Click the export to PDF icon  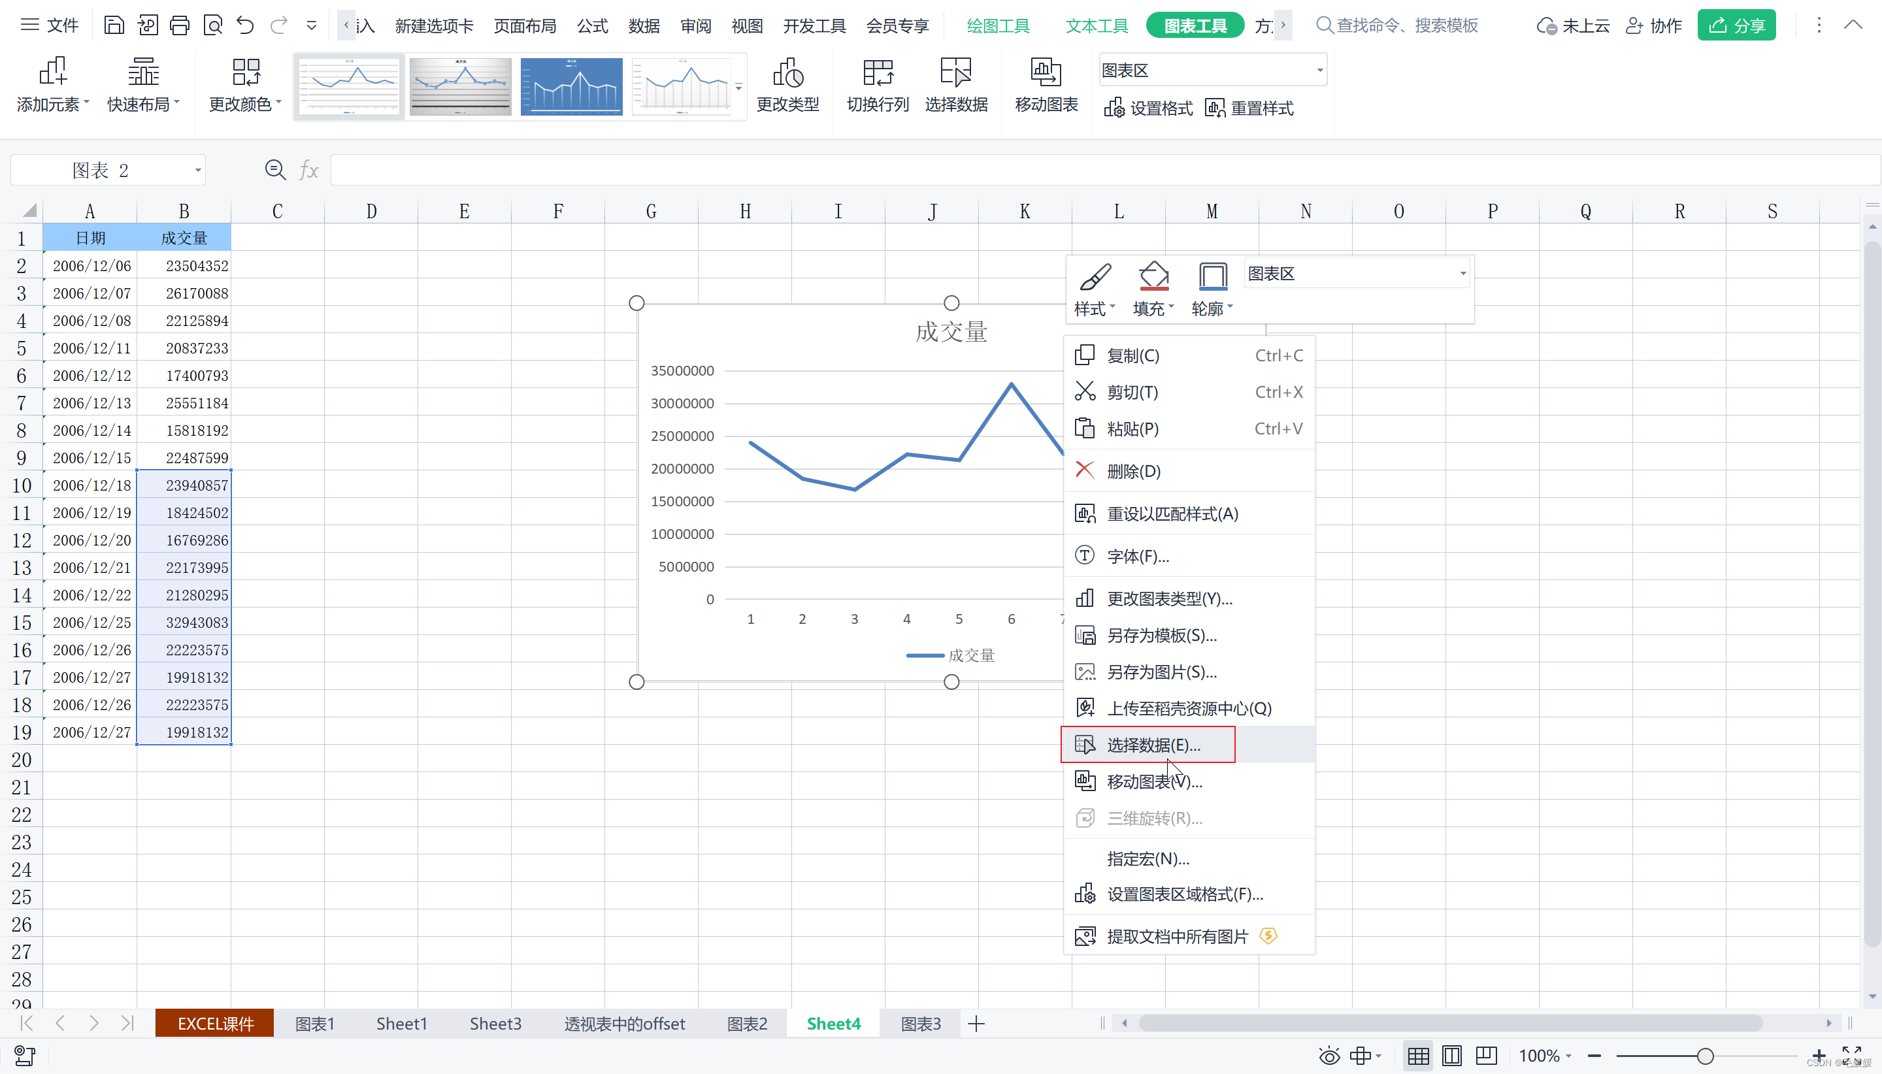(x=148, y=26)
